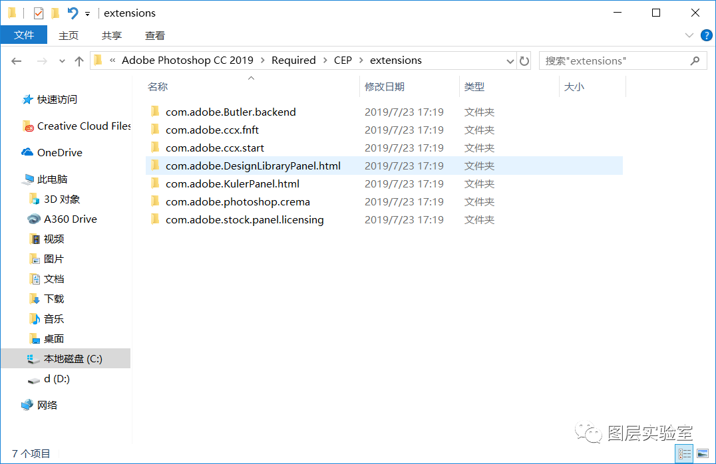Open OneDrive in navigation pane
The width and height of the screenshot is (716, 464).
tap(59, 152)
